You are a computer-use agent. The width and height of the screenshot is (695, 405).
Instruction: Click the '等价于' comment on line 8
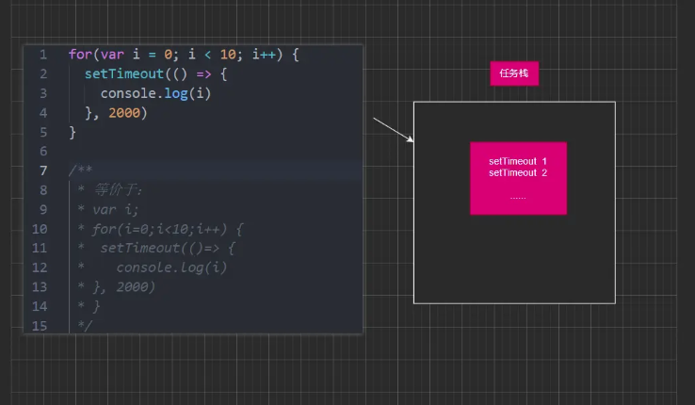click(x=117, y=190)
